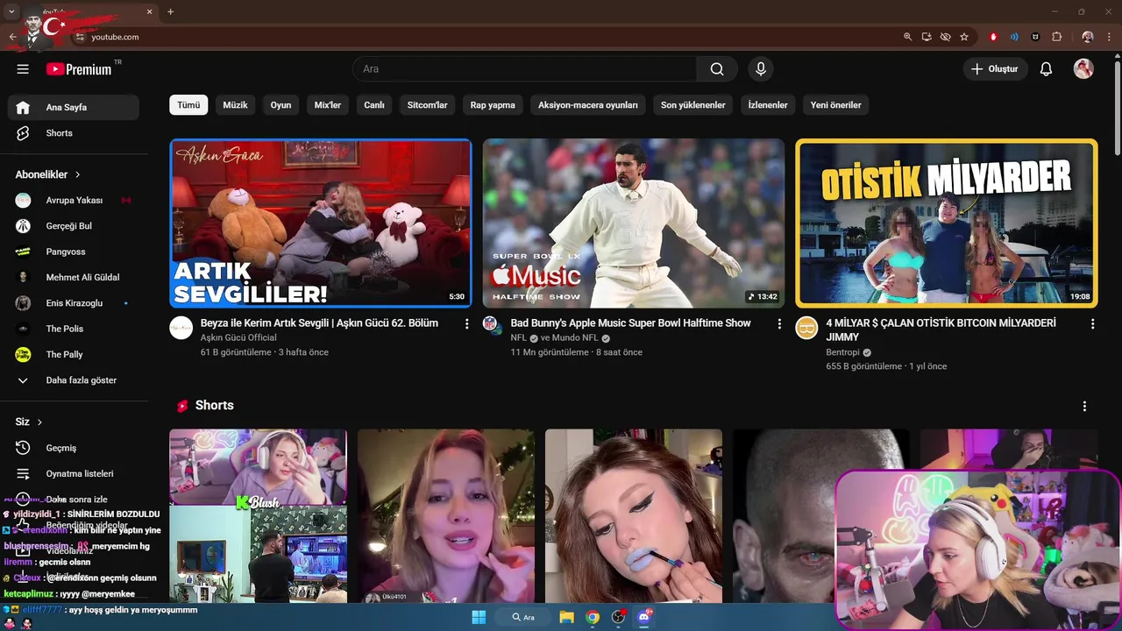This screenshot has width=1122, height=631.
Task: Open the Shorts shelf three-dot menu
Action: pos(1084,407)
